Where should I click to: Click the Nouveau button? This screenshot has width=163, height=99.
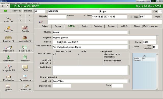tap(17, 11)
